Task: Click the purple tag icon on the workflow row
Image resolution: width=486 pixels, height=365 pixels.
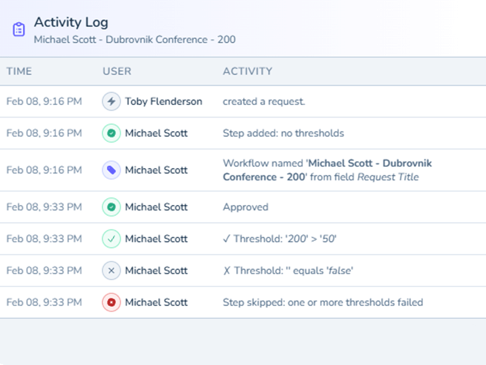Action: (x=111, y=170)
